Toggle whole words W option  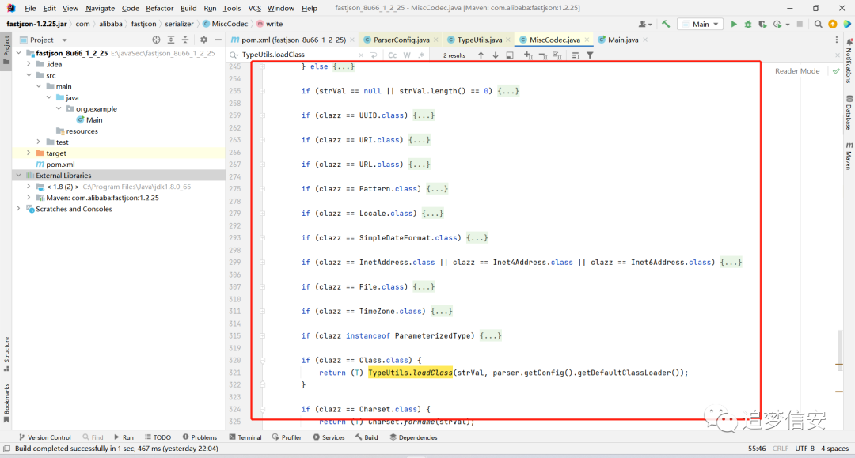[407, 55]
